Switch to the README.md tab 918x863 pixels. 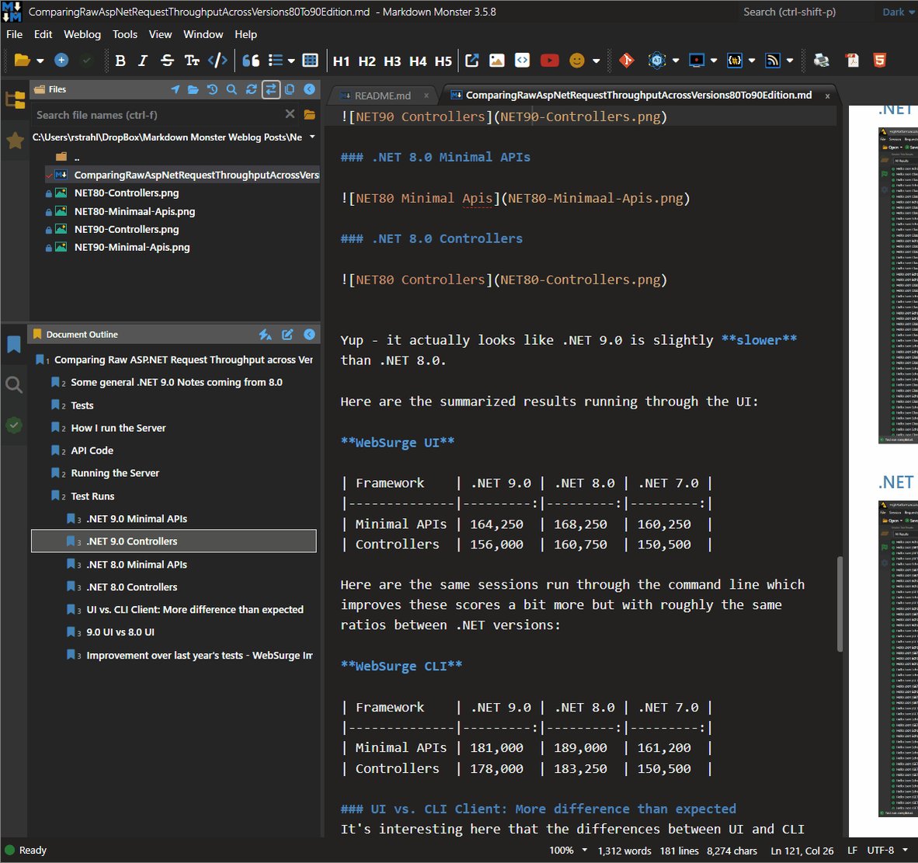click(382, 96)
